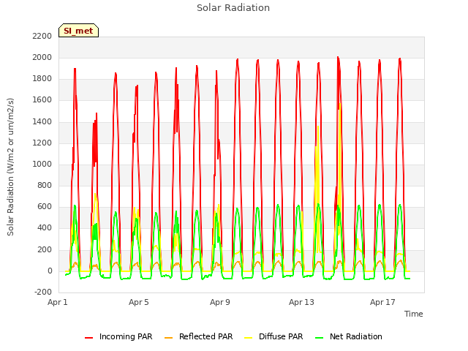Click the 400 y-axis tick label
This screenshot has height=351, width=468.
pyautogui.click(x=45, y=228)
